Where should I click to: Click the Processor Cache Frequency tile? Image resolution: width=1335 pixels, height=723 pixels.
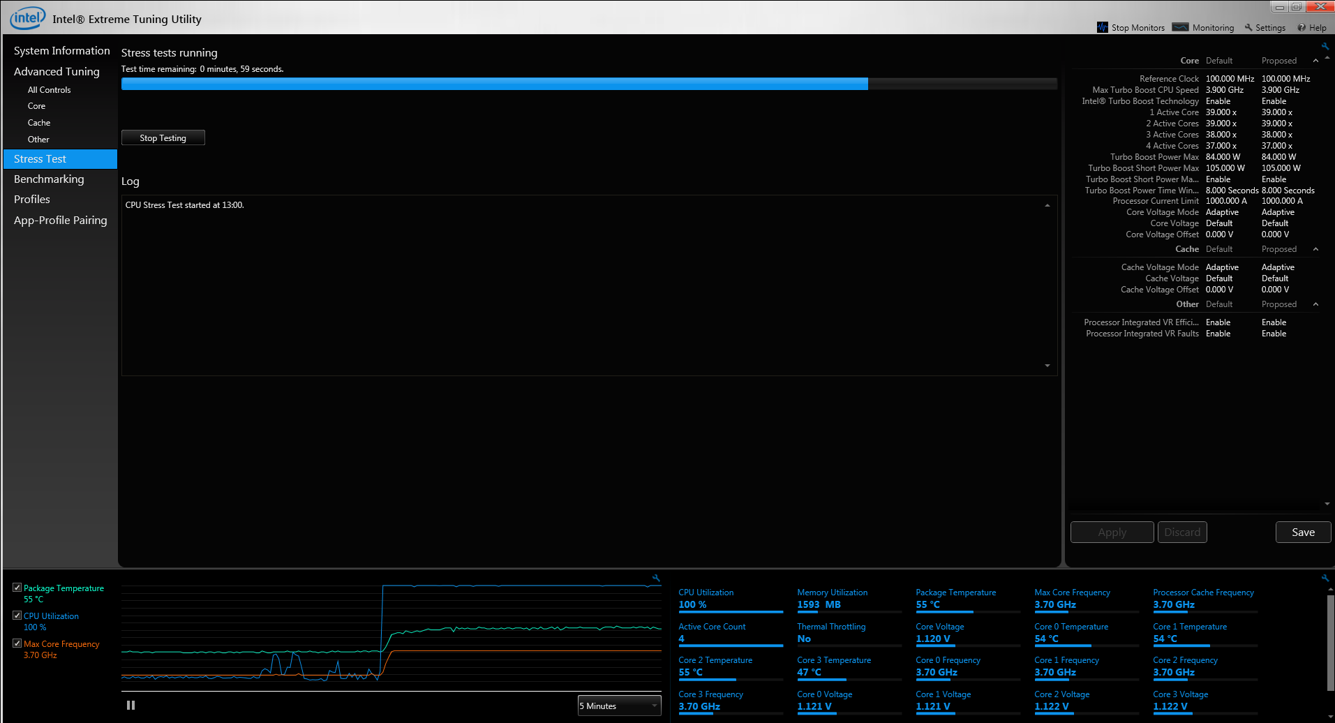click(1205, 599)
